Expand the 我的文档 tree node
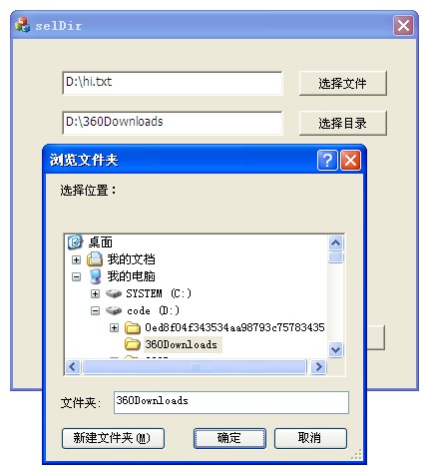 point(76,259)
